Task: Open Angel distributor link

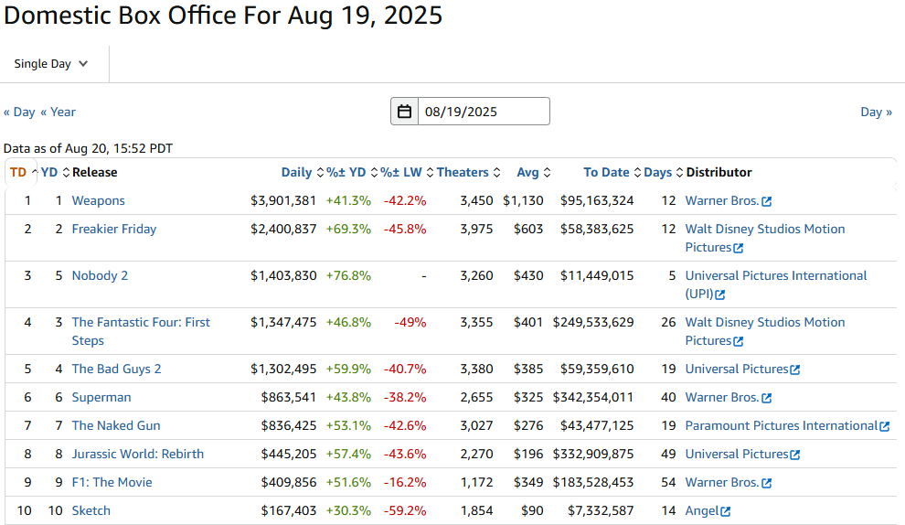Action: click(x=702, y=510)
